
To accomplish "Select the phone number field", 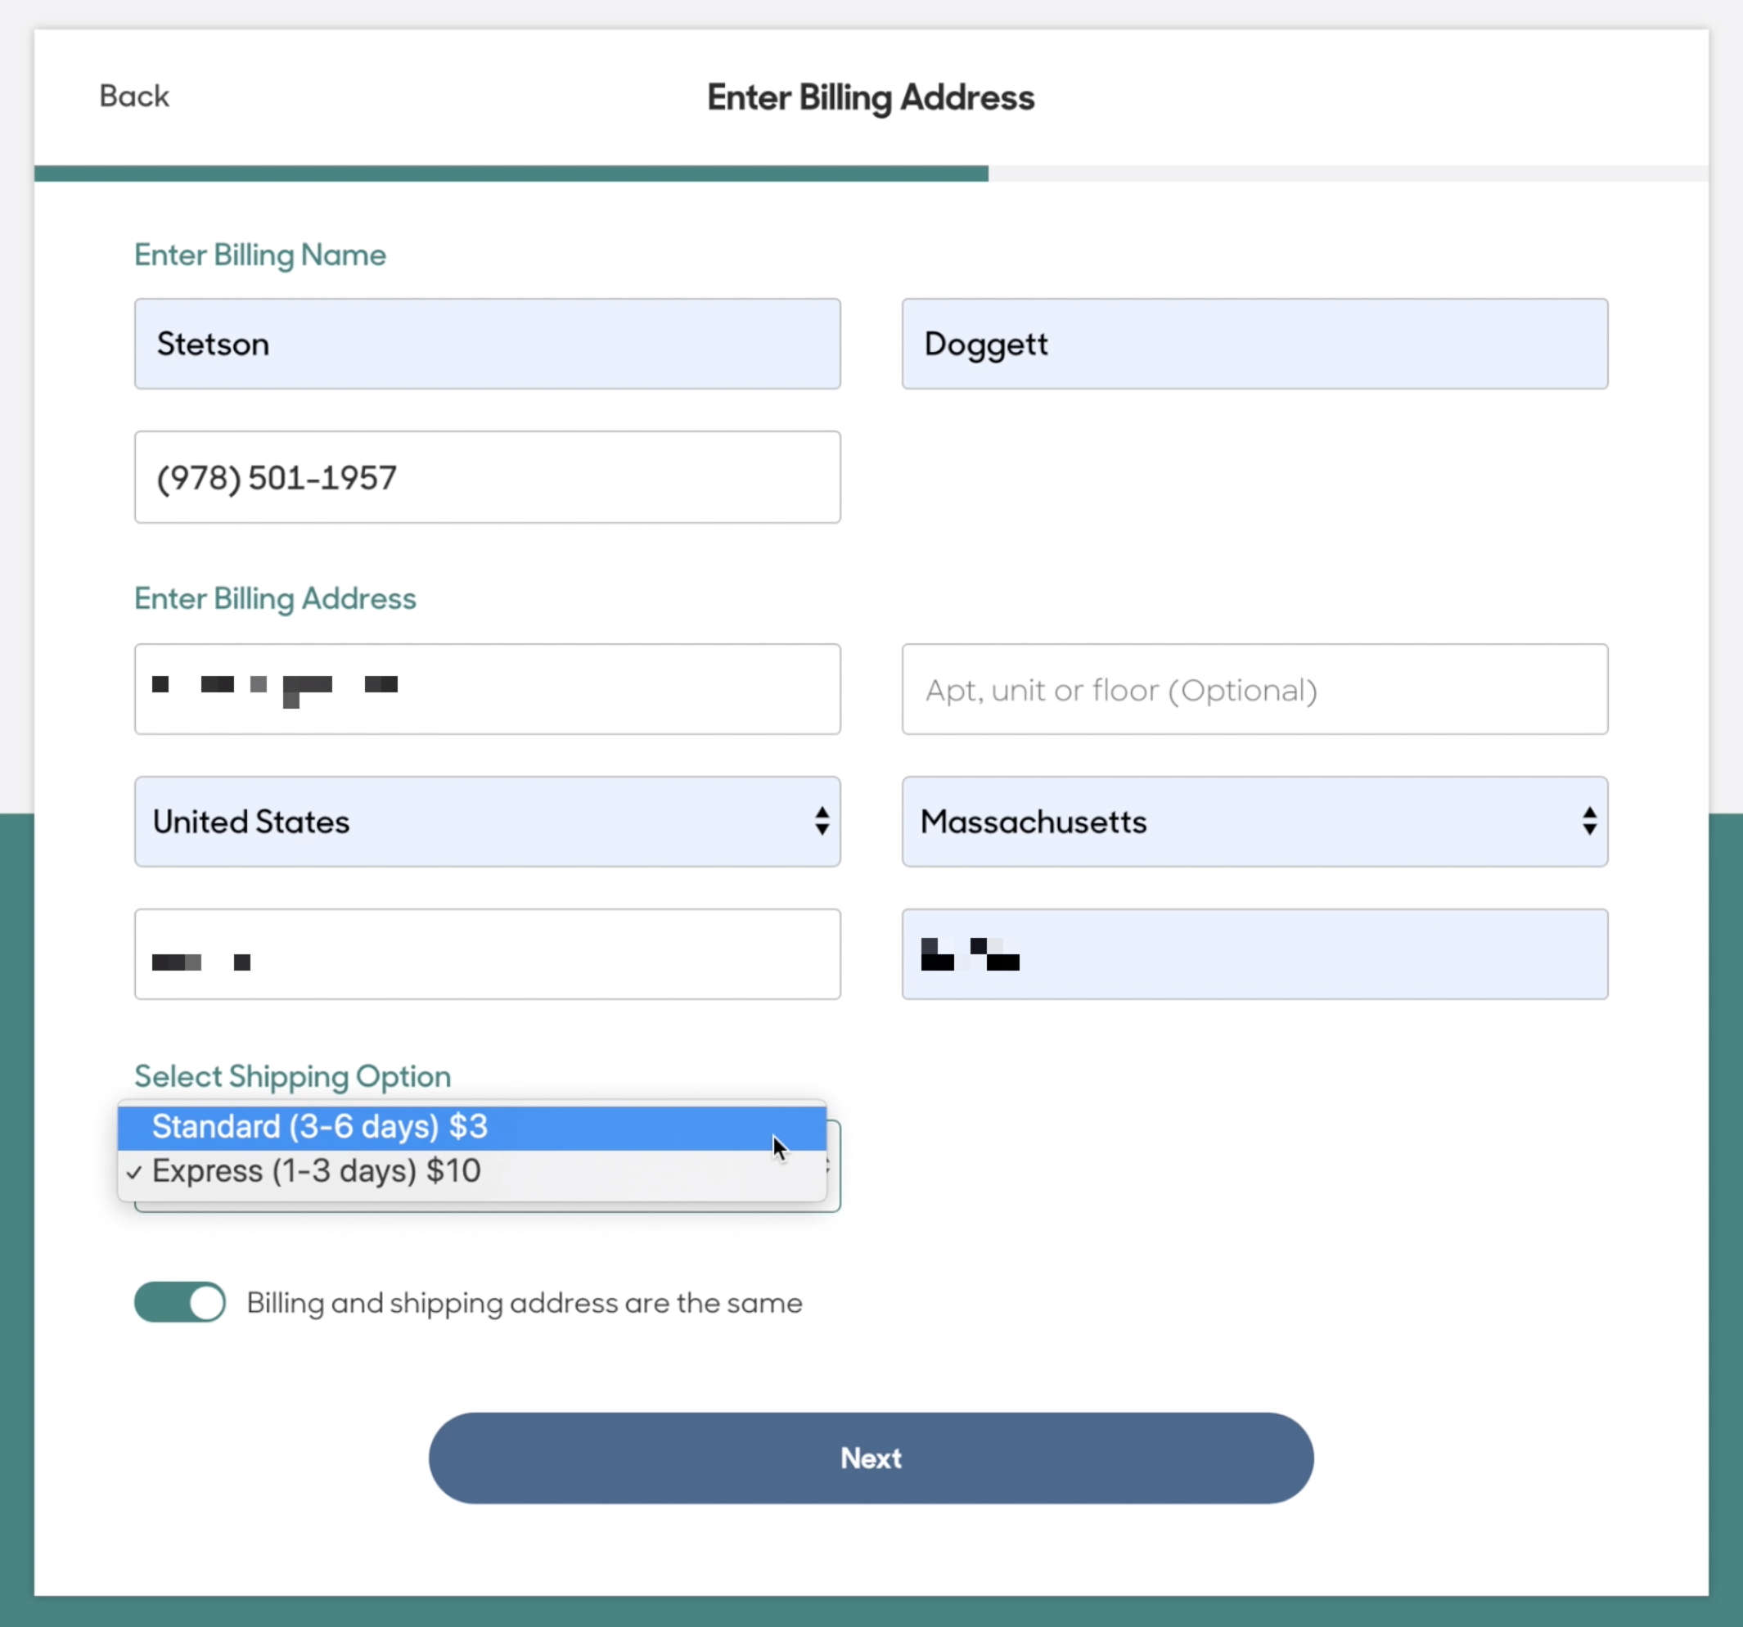I will [x=488, y=477].
